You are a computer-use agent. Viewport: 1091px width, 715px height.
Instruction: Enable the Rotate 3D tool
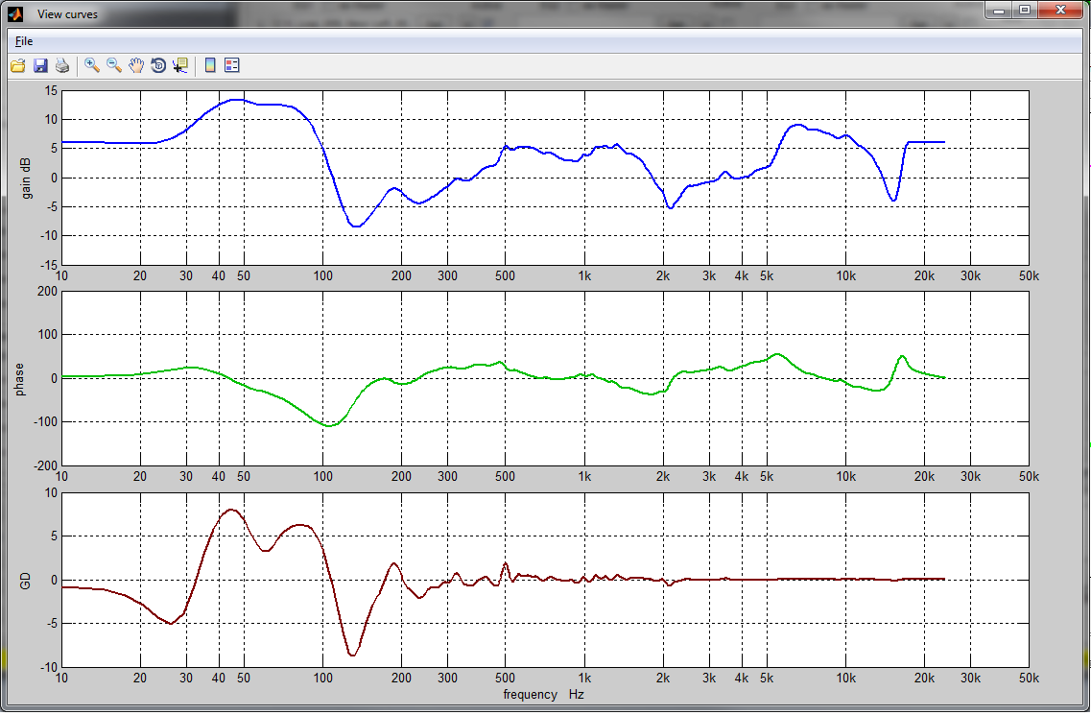[x=158, y=65]
